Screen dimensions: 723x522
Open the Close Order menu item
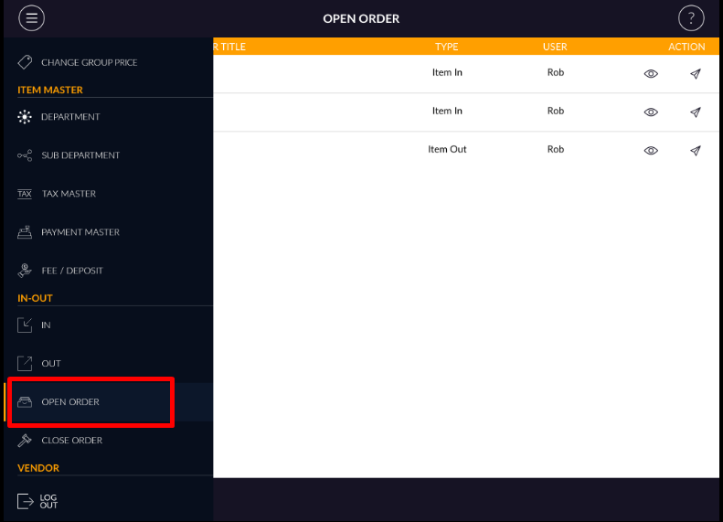point(71,441)
